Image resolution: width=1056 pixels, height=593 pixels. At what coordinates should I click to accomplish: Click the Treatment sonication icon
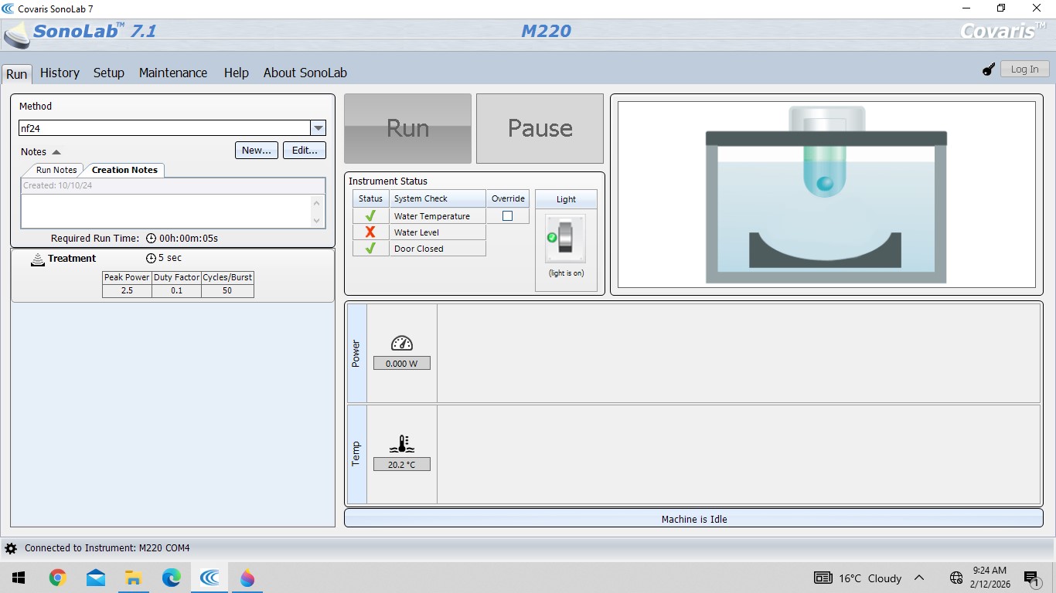point(37,259)
